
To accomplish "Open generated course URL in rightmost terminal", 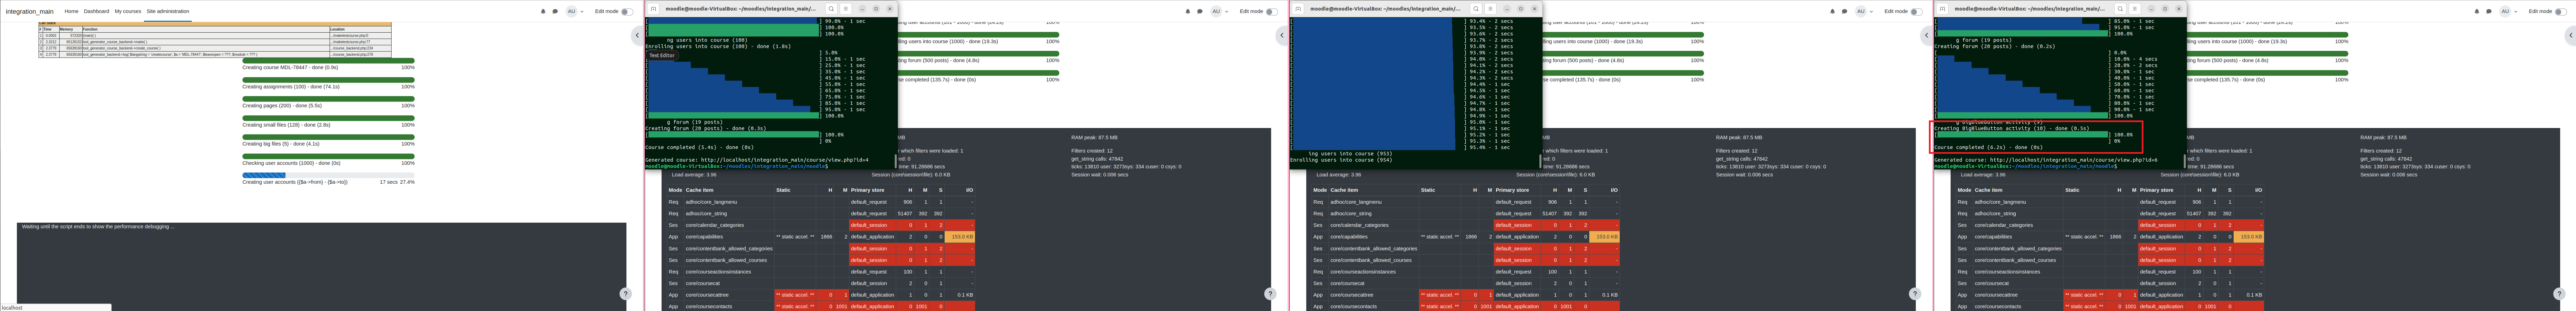I will point(2074,160).
